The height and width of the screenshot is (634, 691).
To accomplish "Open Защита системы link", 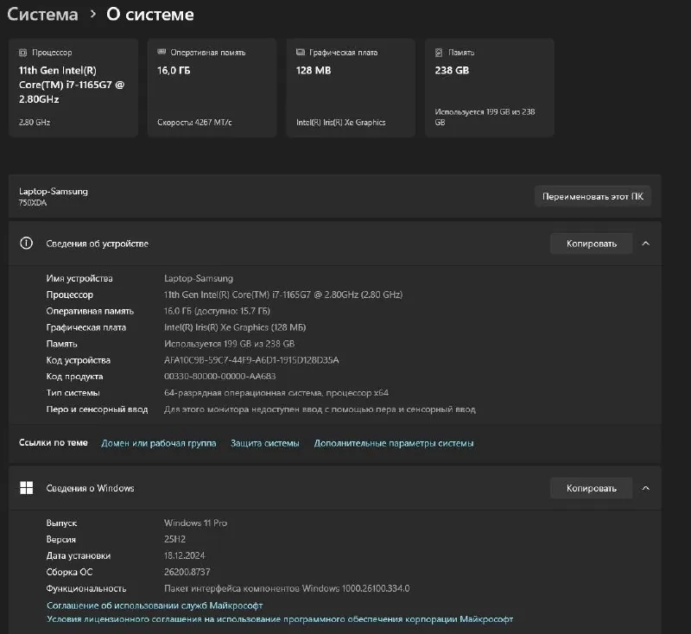I will 265,443.
